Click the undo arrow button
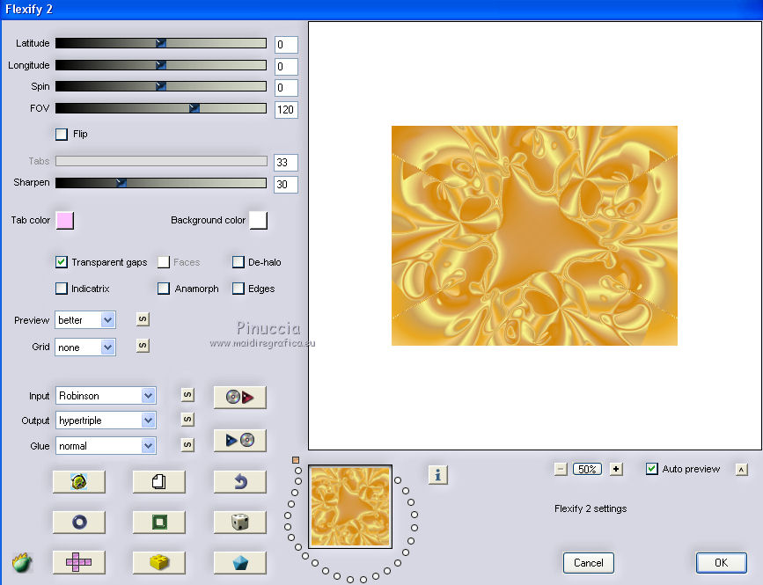 click(x=240, y=482)
